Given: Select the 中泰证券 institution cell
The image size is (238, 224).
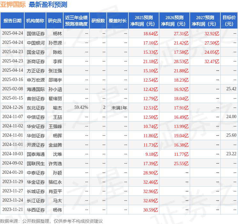Looking at the screenshot, I should [36, 173].
